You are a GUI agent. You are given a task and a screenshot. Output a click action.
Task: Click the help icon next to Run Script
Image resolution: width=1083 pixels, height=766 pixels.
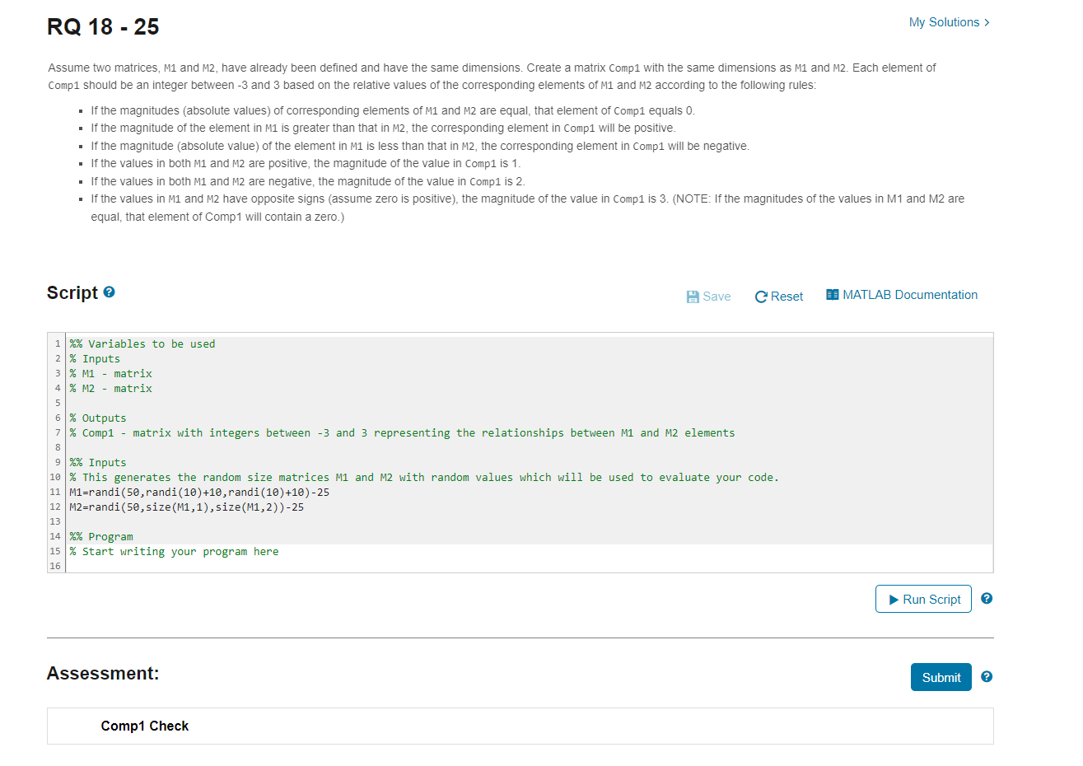pyautogui.click(x=986, y=598)
